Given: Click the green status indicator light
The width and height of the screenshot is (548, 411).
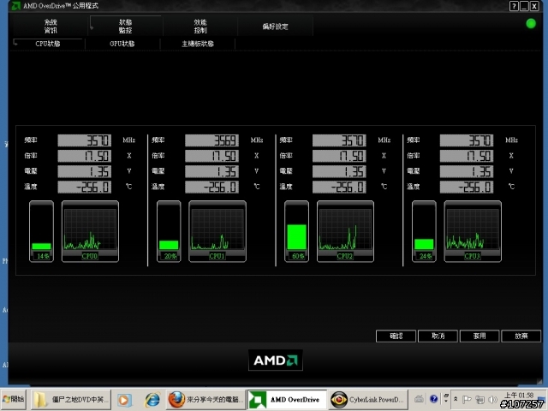Looking at the screenshot, I should [x=531, y=23].
